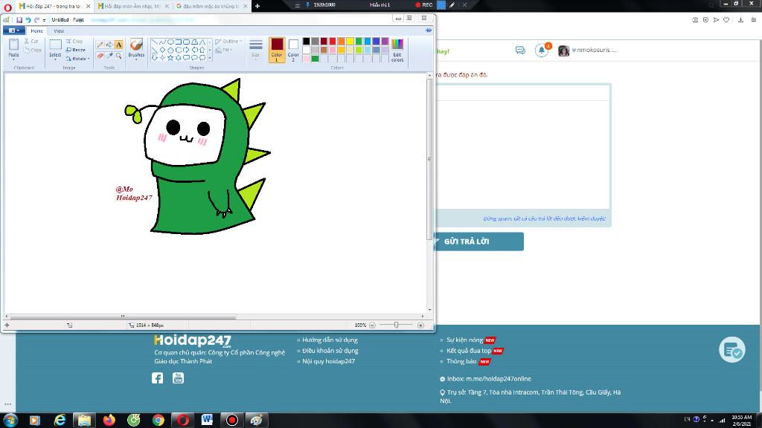Viewport: 762px width, 428px height.
Task: Click the Paste clipboard icon
Action: coord(13,45)
